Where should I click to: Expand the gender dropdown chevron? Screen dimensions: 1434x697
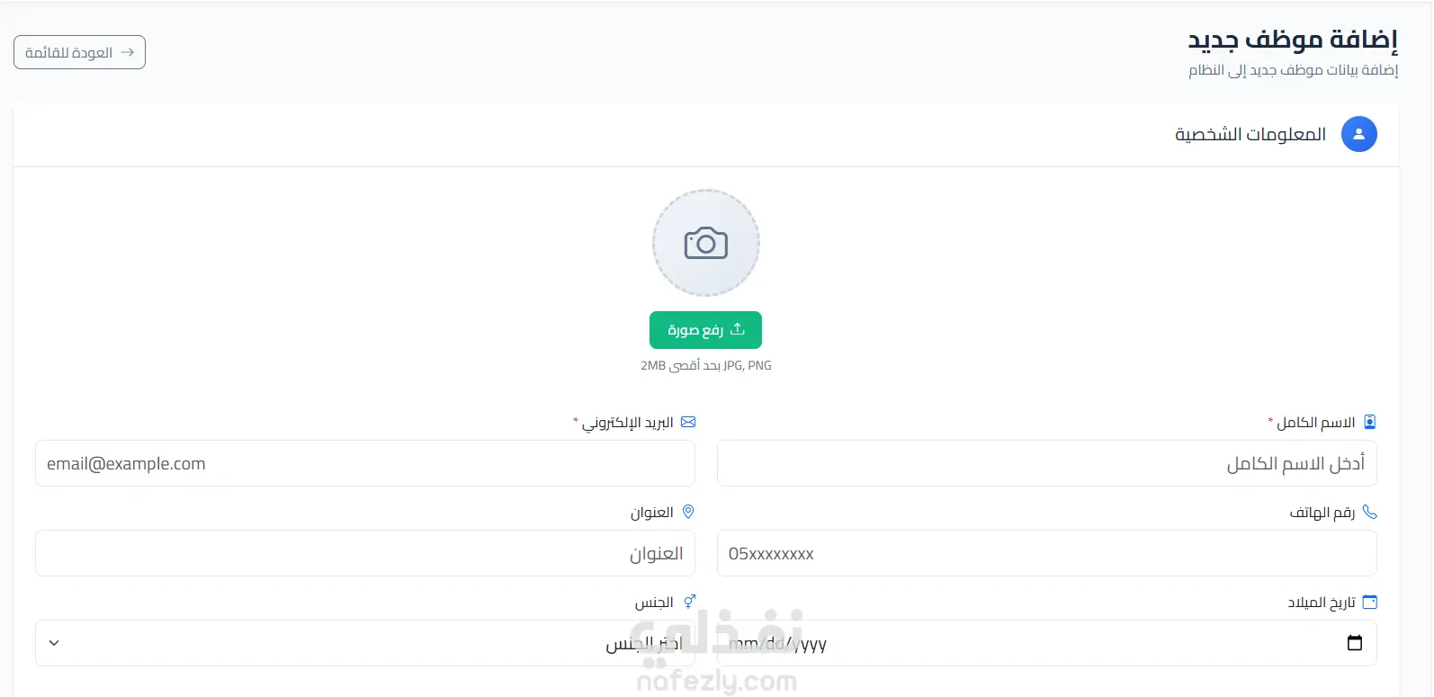(x=54, y=643)
